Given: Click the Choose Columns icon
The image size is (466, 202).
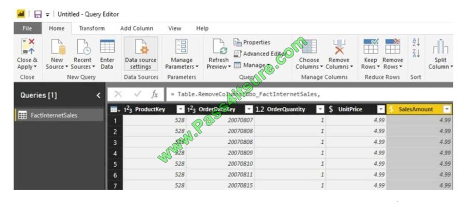Looking at the screenshot, I should (309, 46).
